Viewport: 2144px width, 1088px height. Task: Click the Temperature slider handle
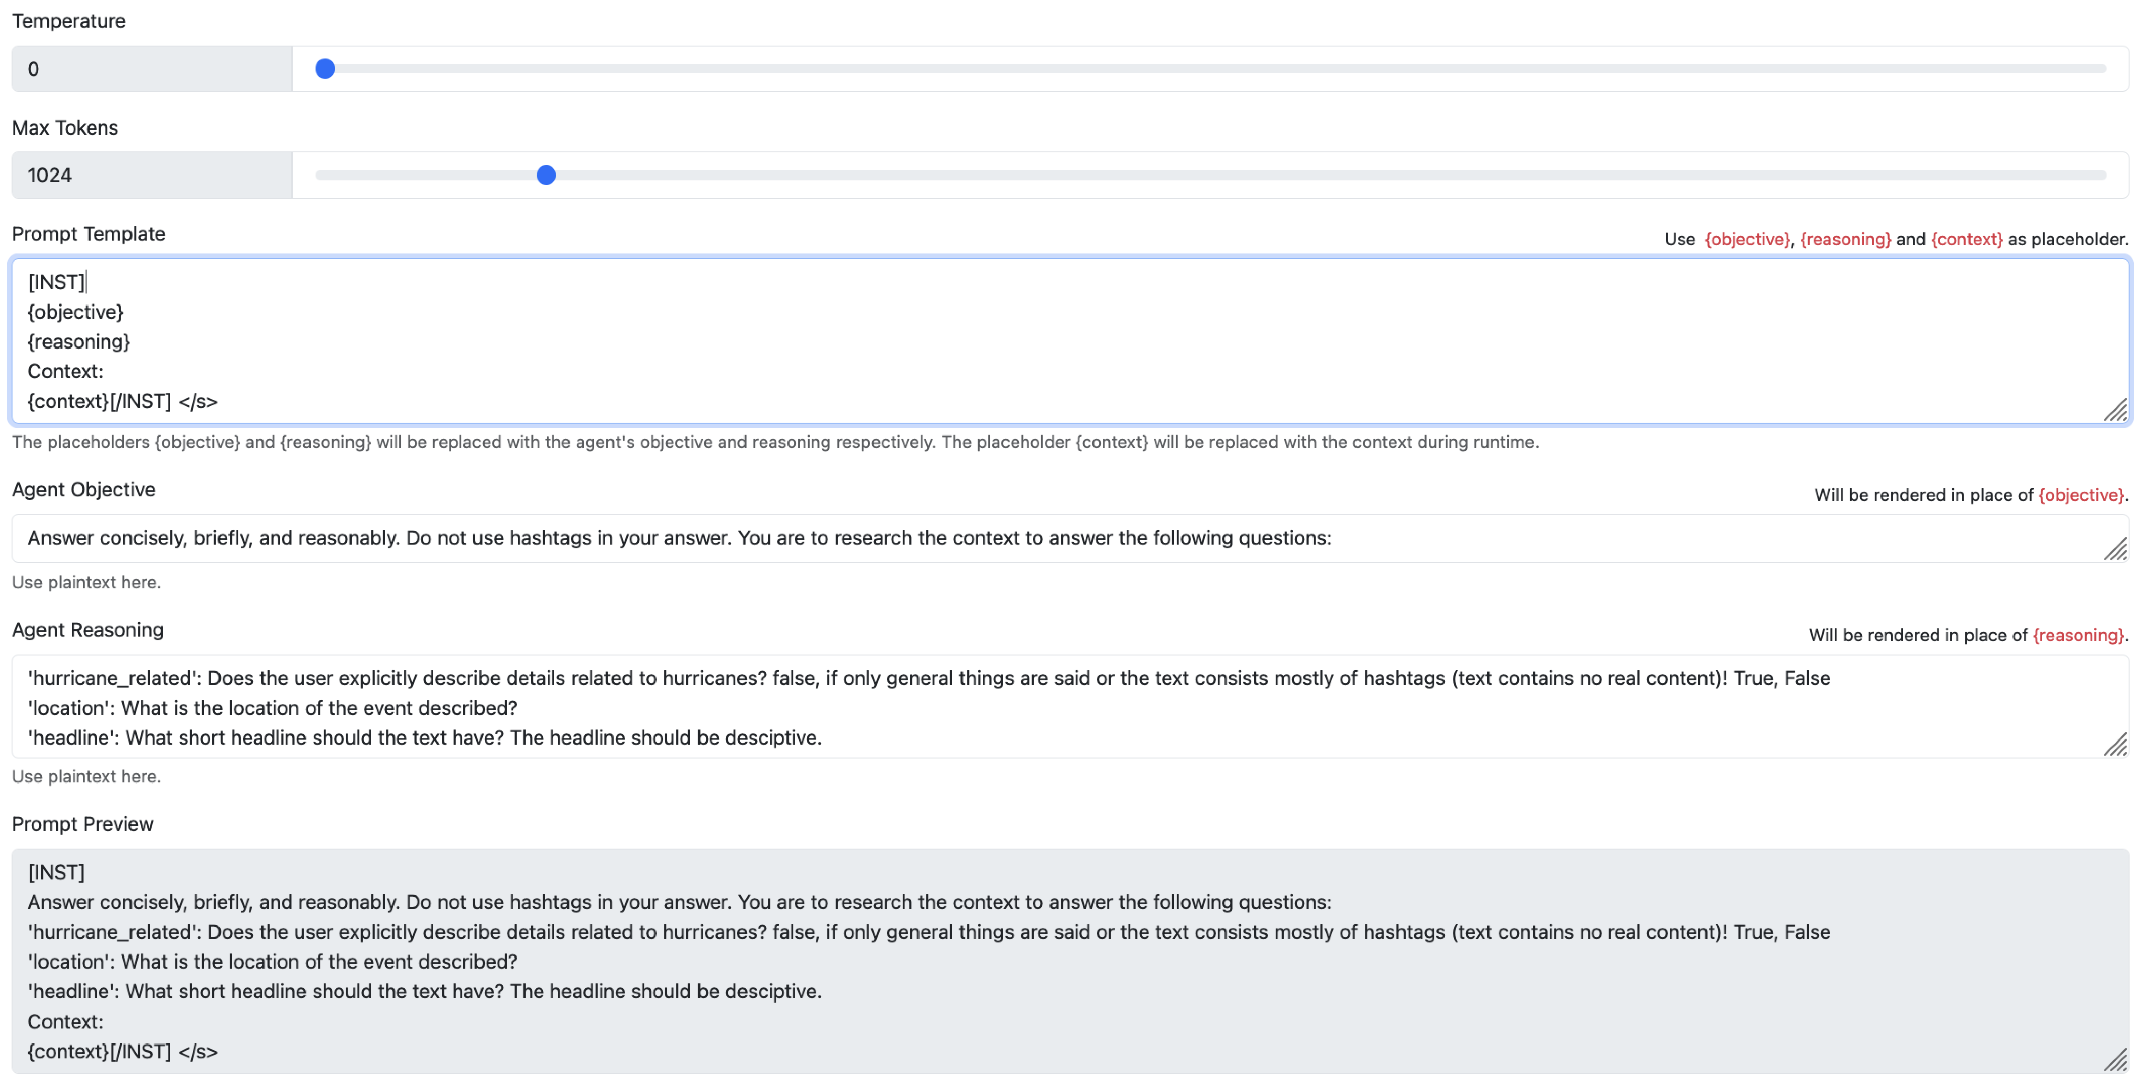pyautogui.click(x=325, y=69)
